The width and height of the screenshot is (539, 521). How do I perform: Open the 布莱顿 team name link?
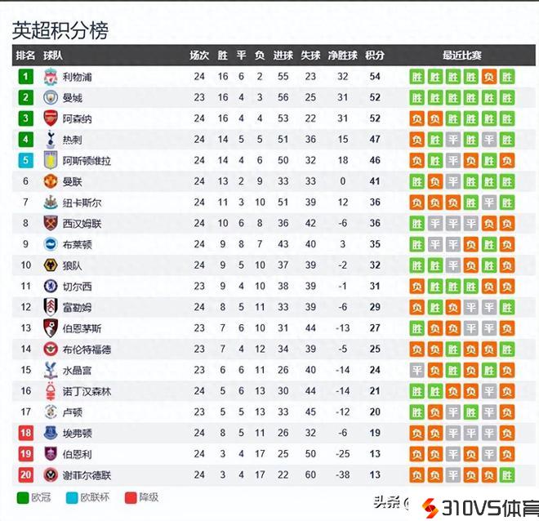tap(78, 244)
